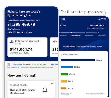Screen dimensions: 111x98
Task: Tap the cellular signal bars icon
Action: [99, 19]
